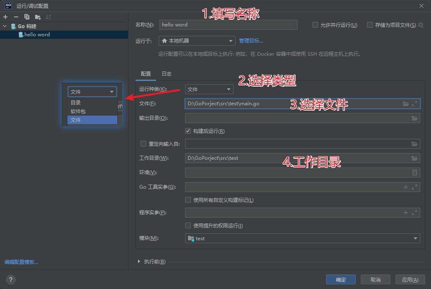Image resolution: width=431 pixels, height=289 pixels.
Task: Toggle 构建后运行 checkbox
Action: (x=188, y=131)
